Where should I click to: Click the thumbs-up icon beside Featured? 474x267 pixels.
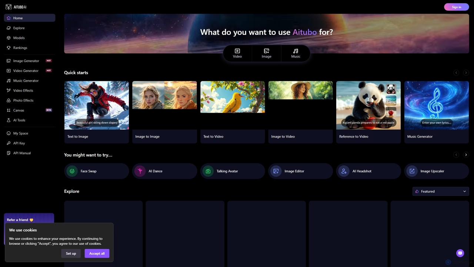[417, 191]
